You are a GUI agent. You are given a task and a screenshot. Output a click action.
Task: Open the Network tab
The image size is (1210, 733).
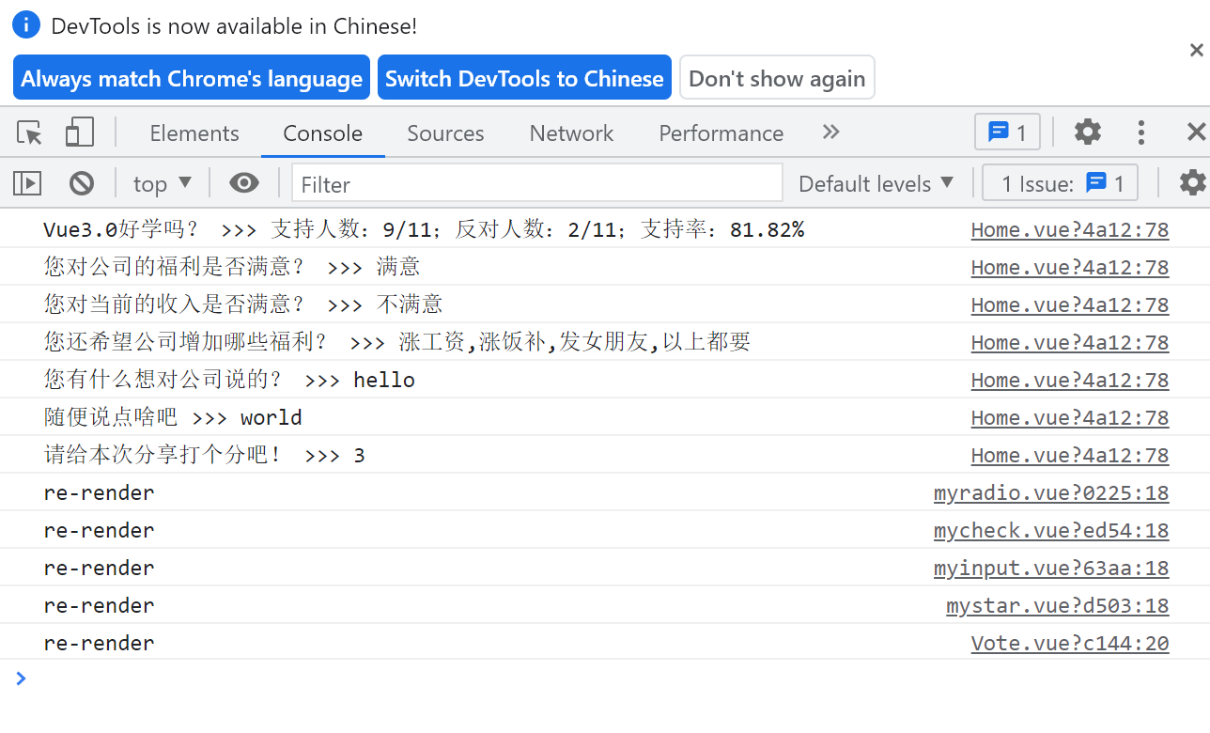pos(571,133)
